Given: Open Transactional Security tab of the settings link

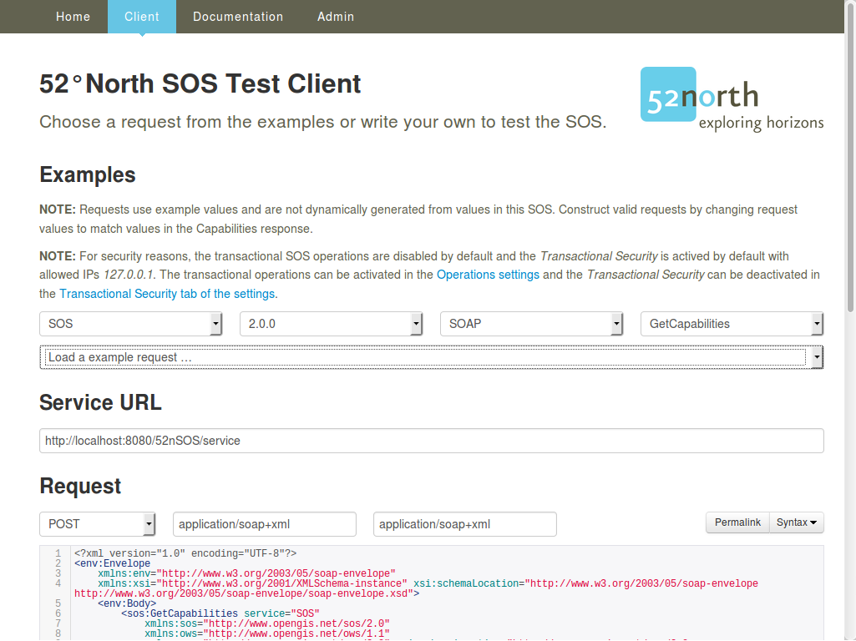Looking at the screenshot, I should pos(167,294).
